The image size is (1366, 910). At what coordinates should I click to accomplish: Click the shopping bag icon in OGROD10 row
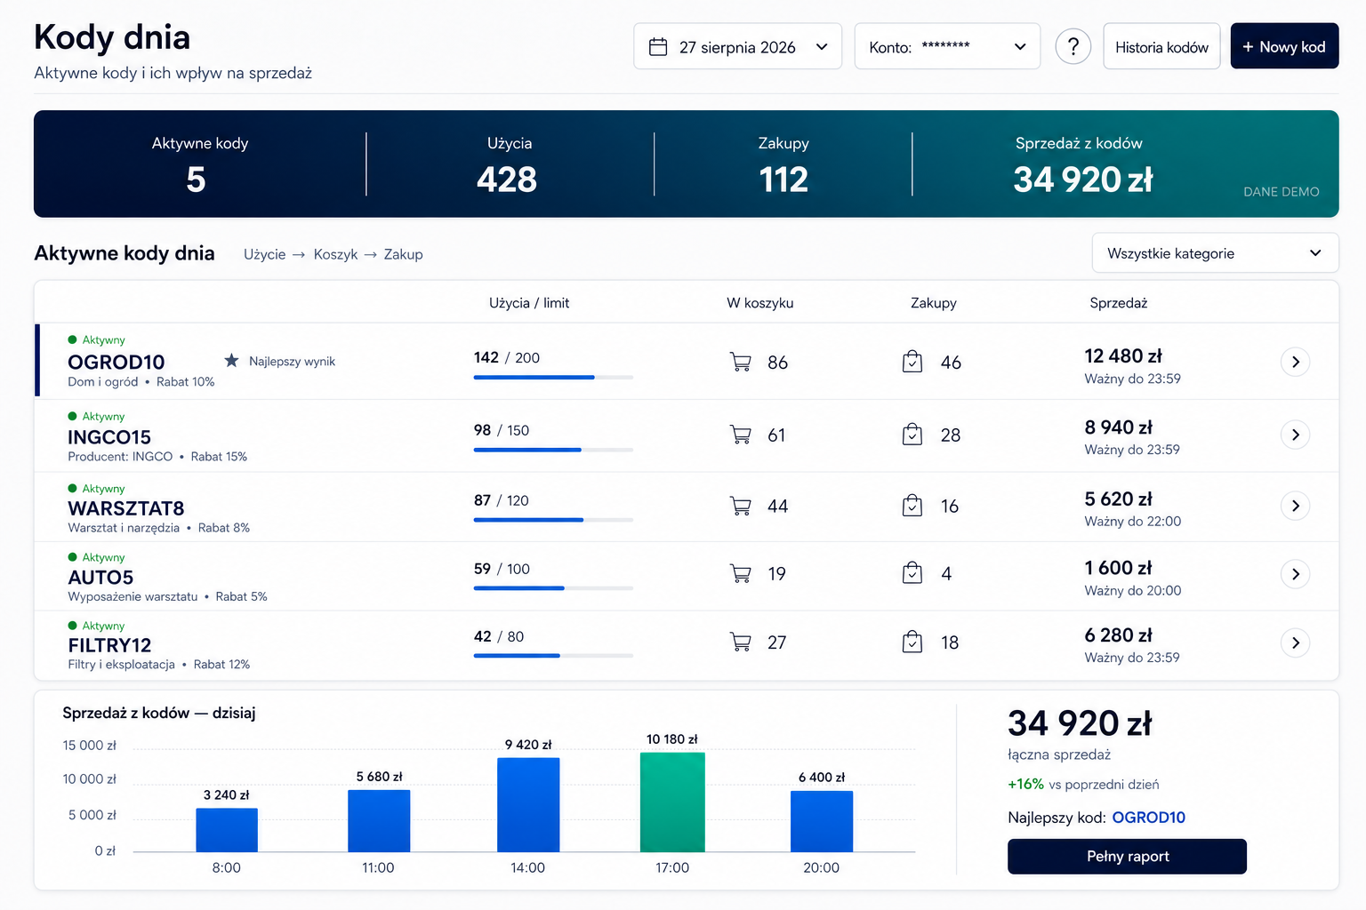click(x=912, y=362)
